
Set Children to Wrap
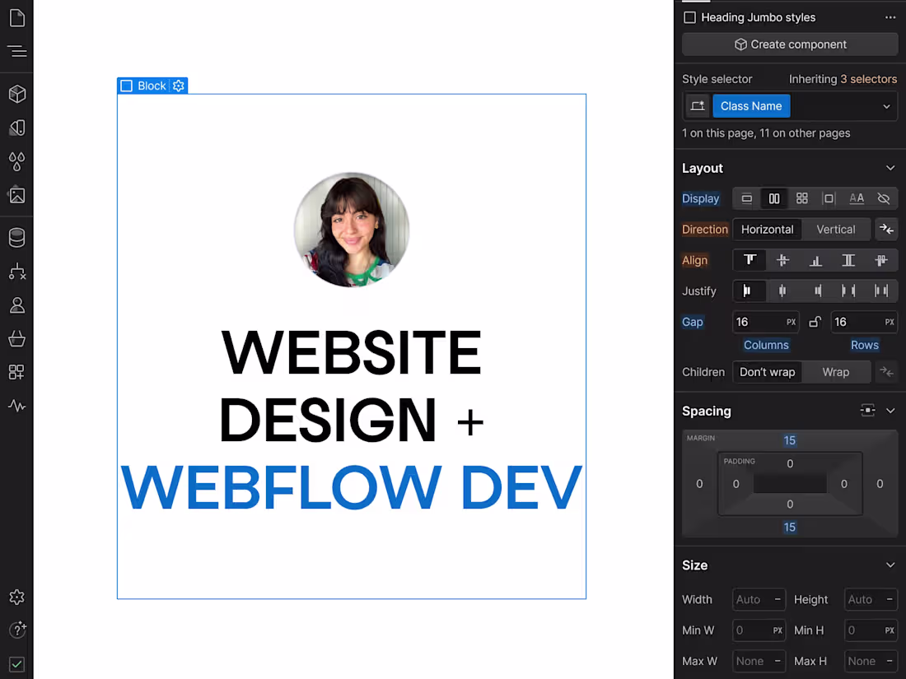coord(835,371)
